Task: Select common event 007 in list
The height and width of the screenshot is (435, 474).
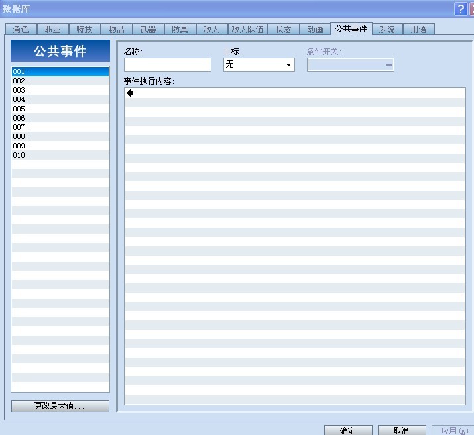Action: pos(60,127)
